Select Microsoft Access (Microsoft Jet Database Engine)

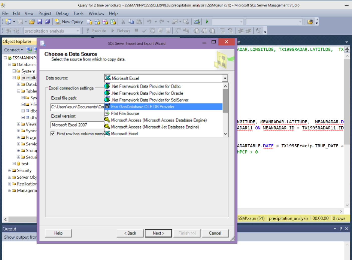point(163,127)
